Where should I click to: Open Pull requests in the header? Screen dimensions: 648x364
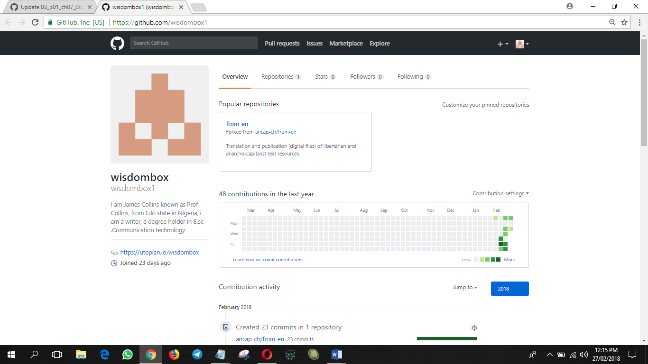pyautogui.click(x=282, y=43)
